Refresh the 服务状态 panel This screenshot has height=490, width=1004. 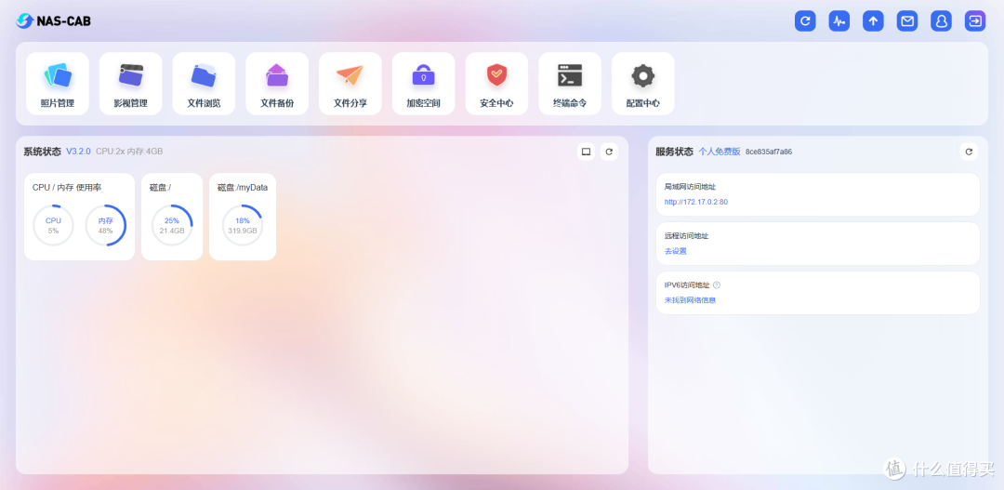969,152
